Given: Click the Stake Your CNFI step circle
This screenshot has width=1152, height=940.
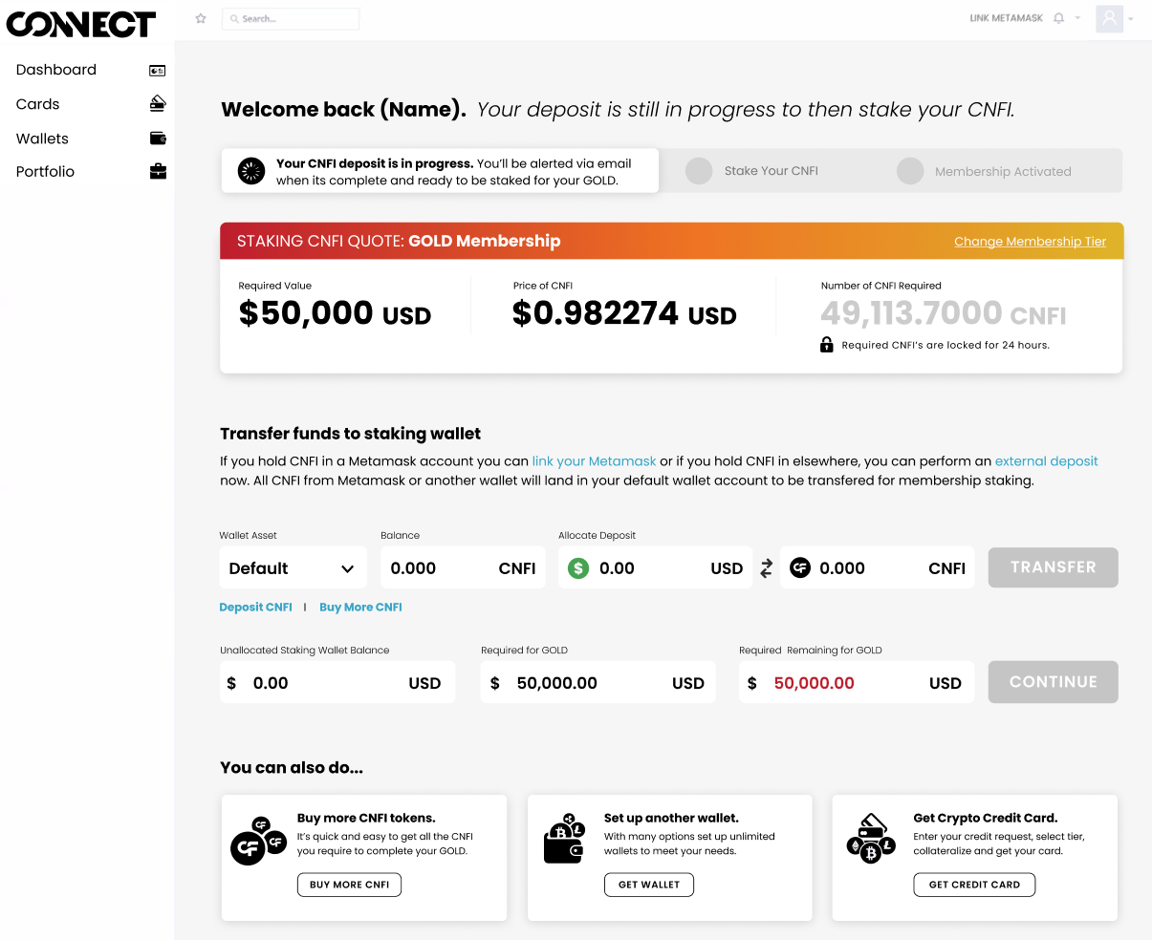Looking at the screenshot, I should tap(699, 171).
